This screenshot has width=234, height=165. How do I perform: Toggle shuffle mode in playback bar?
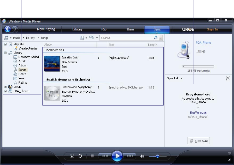pos(72,156)
